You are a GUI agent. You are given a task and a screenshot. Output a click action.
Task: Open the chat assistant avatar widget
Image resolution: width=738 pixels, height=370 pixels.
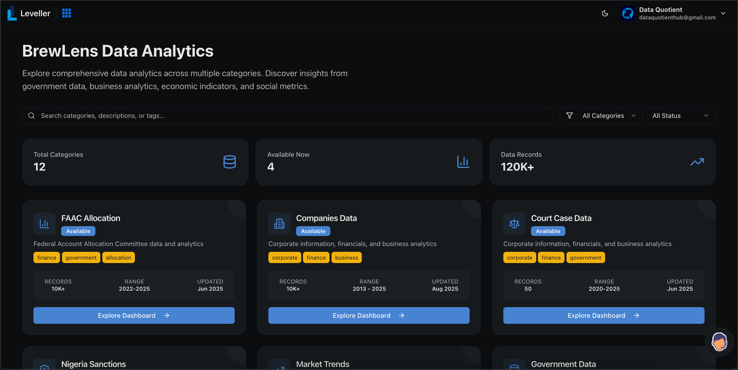pyautogui.click(x=719, y=342)
